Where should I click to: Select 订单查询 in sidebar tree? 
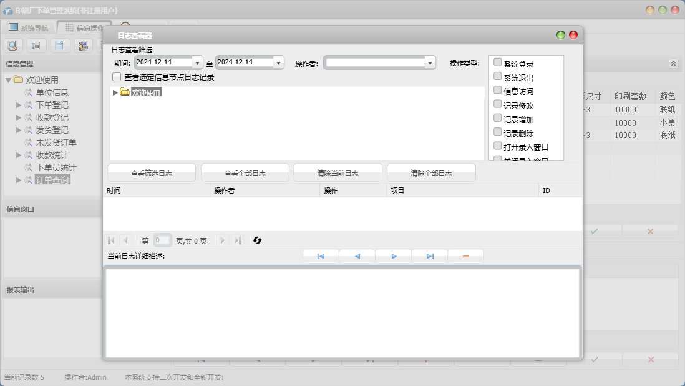[52, 180]
